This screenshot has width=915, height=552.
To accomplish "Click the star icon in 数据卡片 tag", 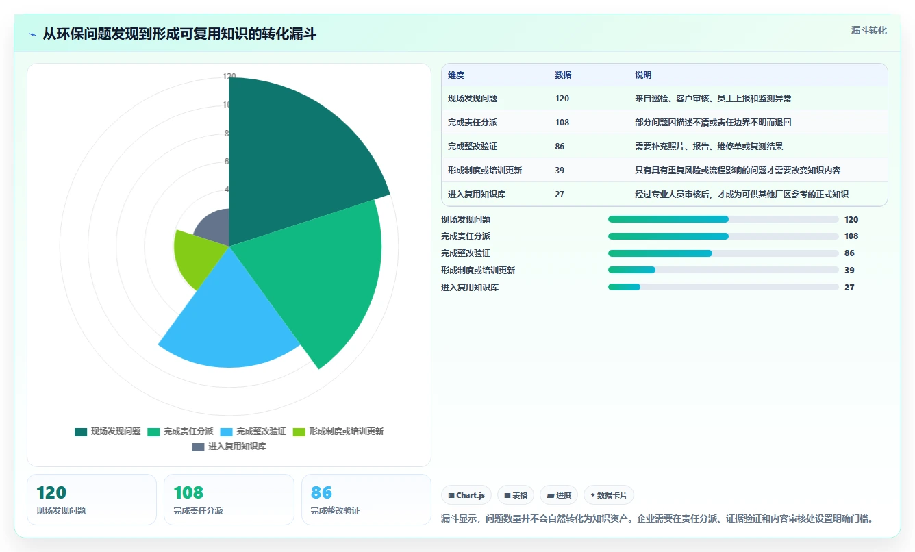I will pyautogui.click(x=592, y=495).
